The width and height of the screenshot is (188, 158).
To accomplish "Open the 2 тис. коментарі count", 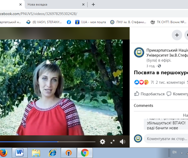I will click(170, 82).
